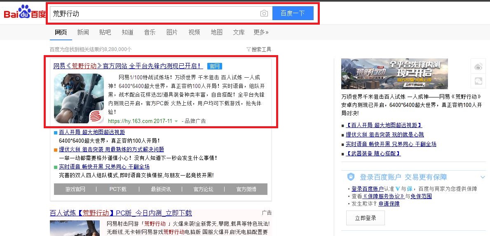Open the 《保障服务协议》 link
This screenshot has width=490, height=236.
coord(384,196)
